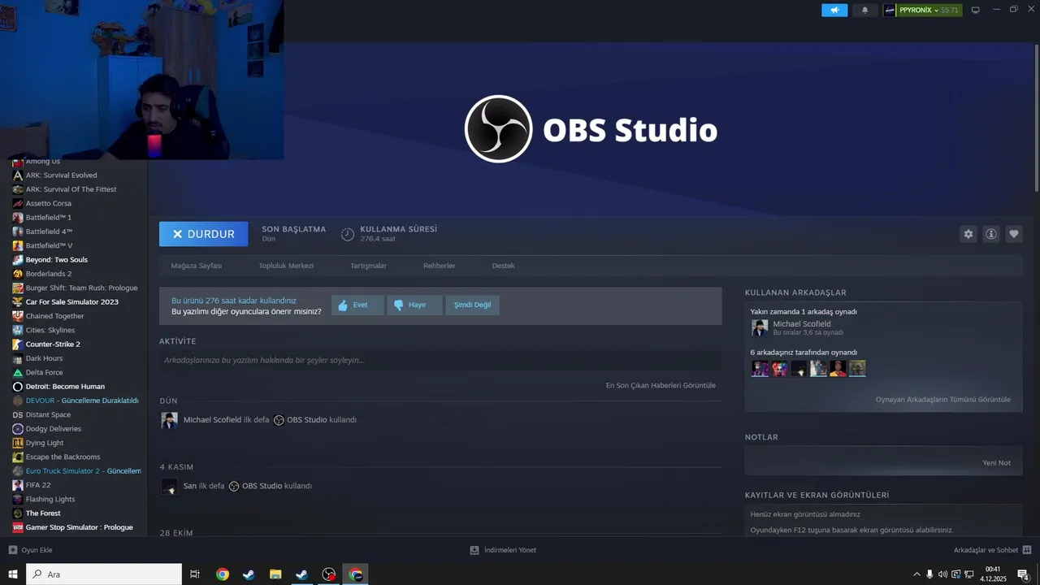Add OBS Studio to favorites heart icon
The width and height of the screenshot is (1040, 585).
pos(1014,234)
